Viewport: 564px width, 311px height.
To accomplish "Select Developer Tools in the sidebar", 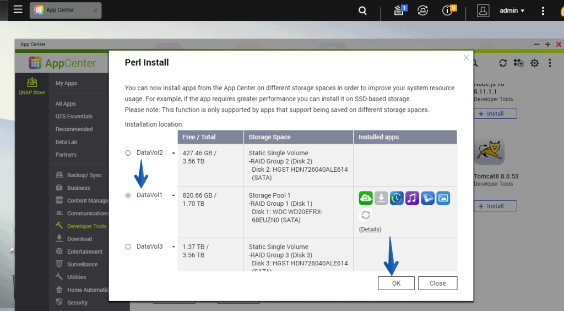I will (x=86, y=226).
